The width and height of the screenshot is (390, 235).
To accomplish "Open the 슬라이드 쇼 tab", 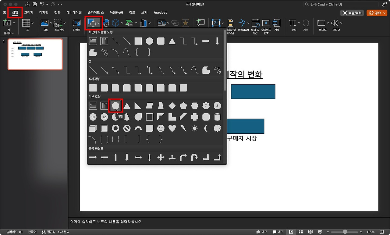I will pos(96,12).
